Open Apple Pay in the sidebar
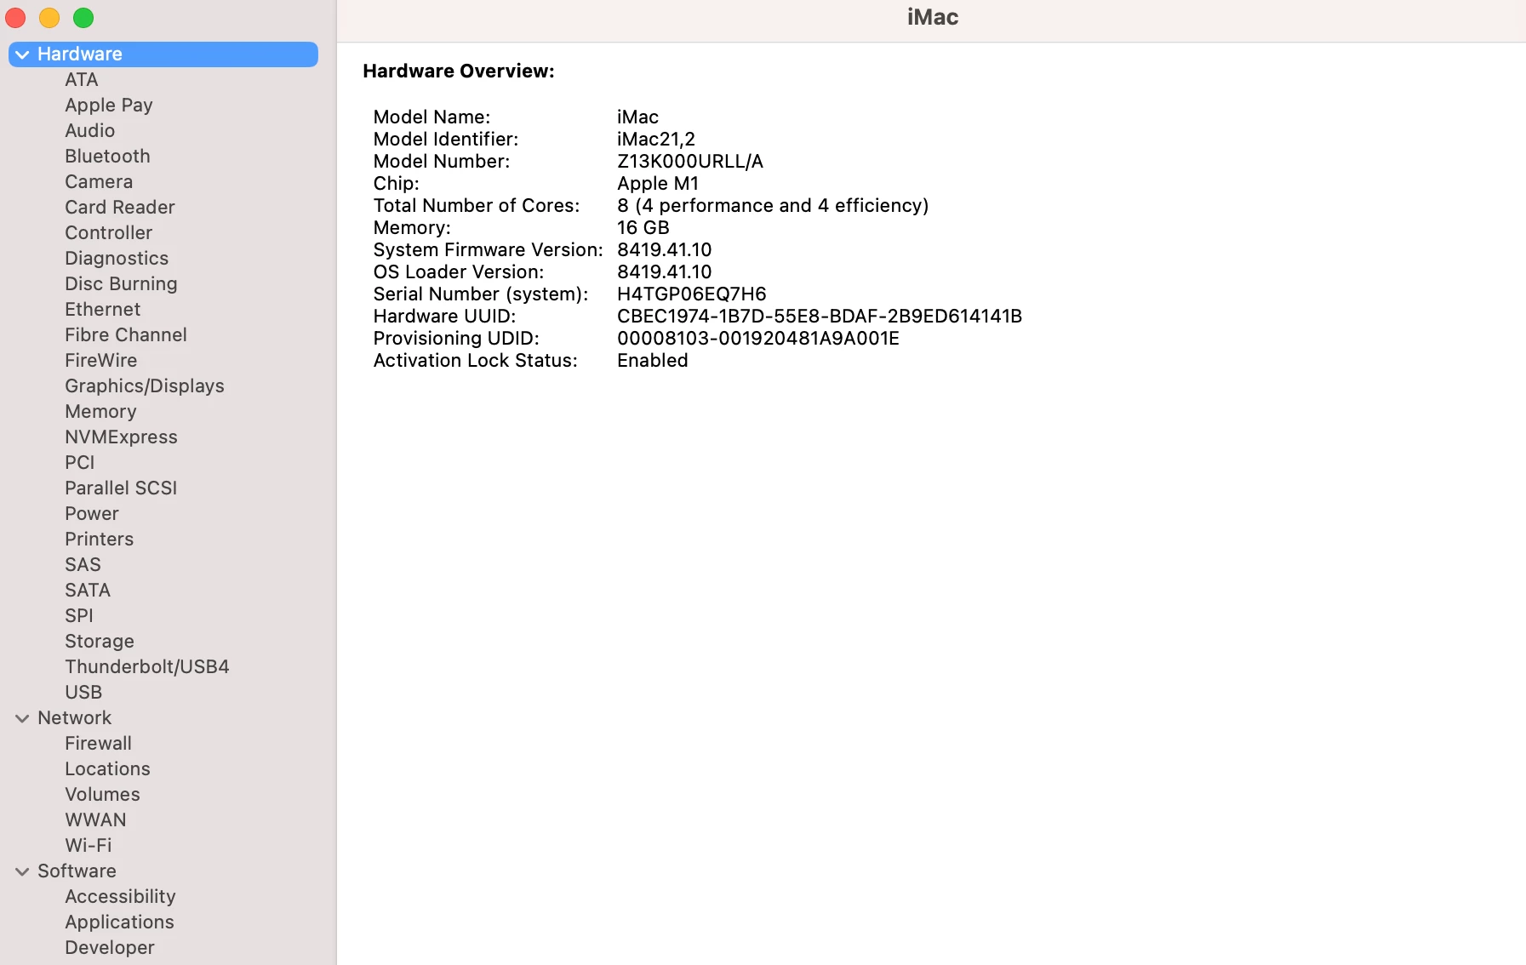1526x965 pixels. 109,106
